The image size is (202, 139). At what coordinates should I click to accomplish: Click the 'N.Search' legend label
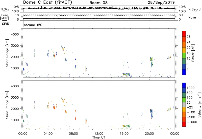[x=195, y=9]
